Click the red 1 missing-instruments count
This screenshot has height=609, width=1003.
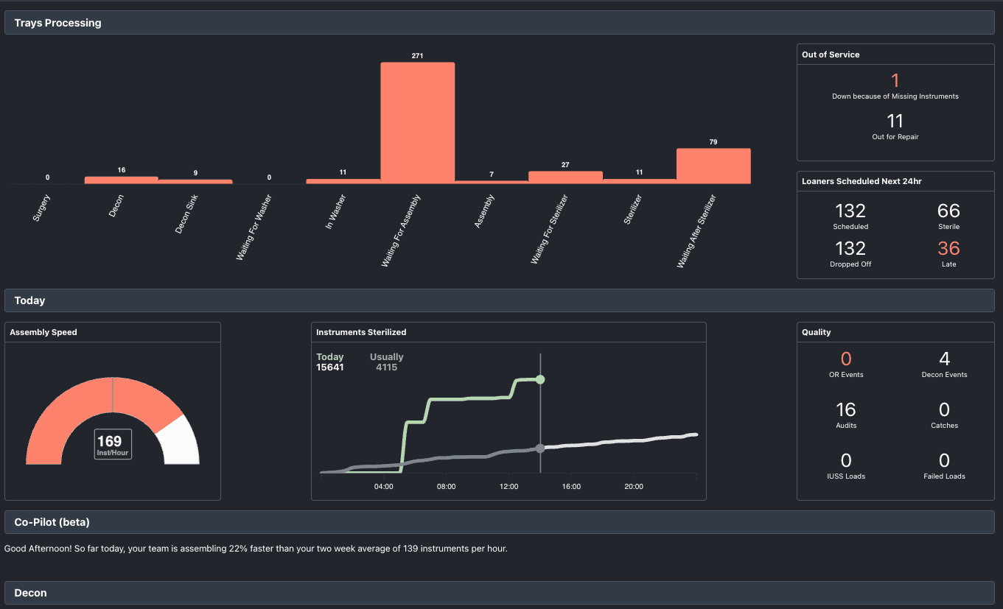coord(895,80)
